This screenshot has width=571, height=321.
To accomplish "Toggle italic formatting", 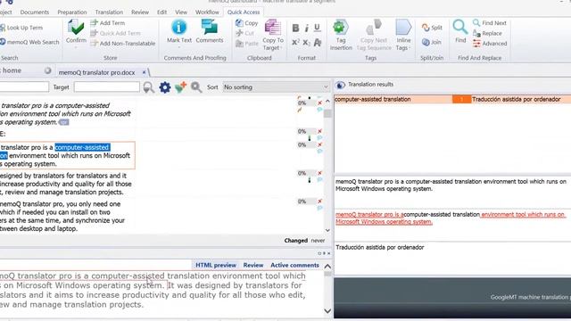I will [x=307, y=28].
